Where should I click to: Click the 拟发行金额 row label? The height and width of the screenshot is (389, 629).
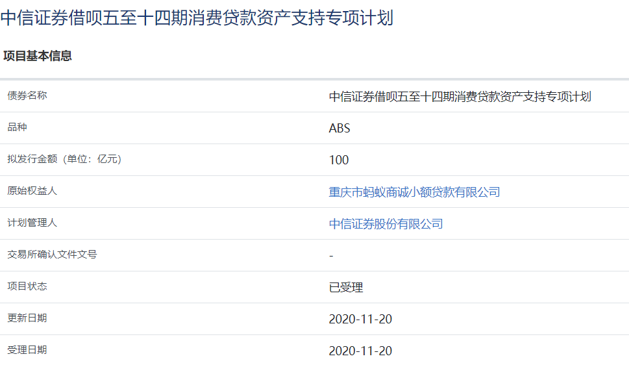click(x=64, y=159)
